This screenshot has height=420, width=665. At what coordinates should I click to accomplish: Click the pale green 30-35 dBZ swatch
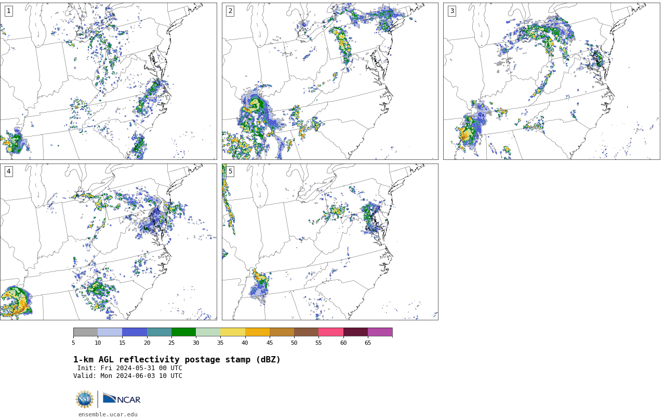pyautogui.click(x=208, y=332)
